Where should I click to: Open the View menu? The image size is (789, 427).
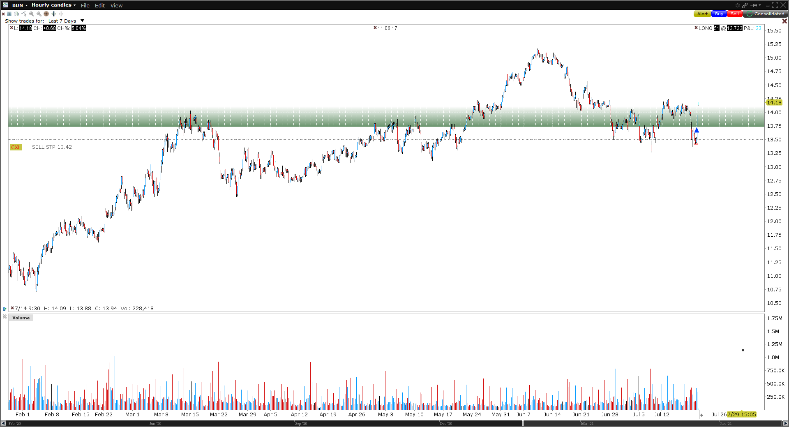(116, 5)
